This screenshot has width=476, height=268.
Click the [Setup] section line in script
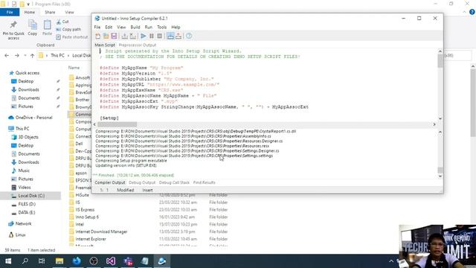109,118
